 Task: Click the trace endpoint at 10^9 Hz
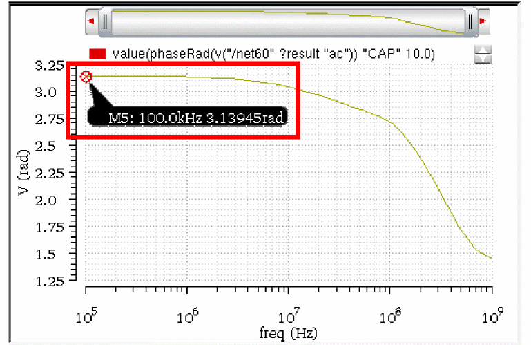[x=492, y=258]
